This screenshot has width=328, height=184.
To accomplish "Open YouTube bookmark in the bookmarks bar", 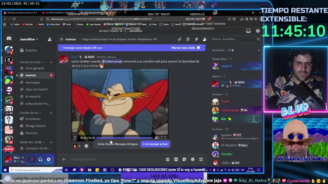I will pyautogui.click(x=27, y=25).
